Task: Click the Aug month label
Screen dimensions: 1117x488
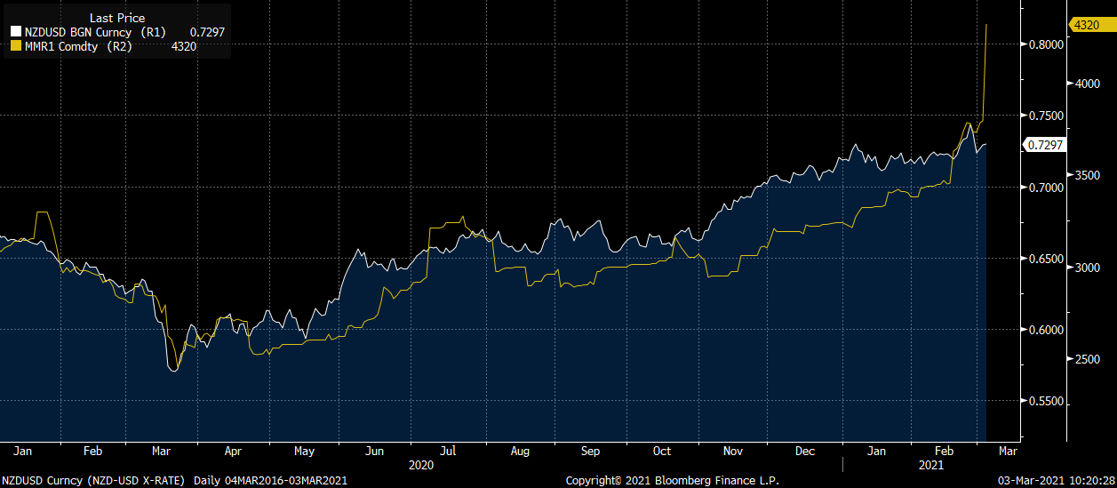Action: [518, 451]
